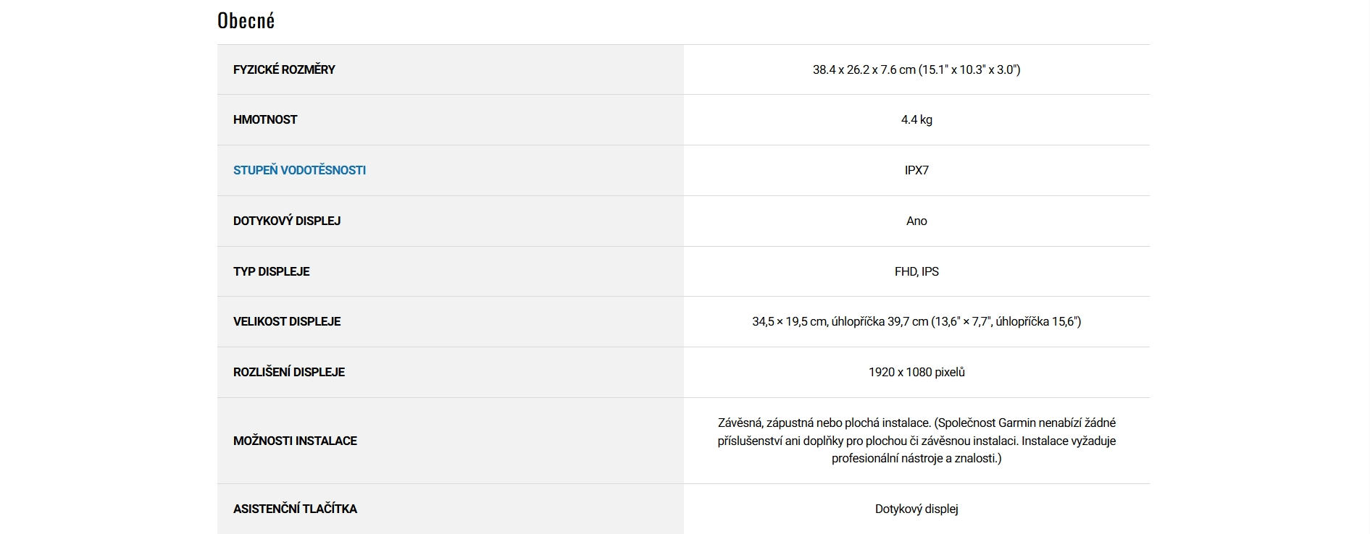Select the Fyzické rozměry row label

[284, 69]
